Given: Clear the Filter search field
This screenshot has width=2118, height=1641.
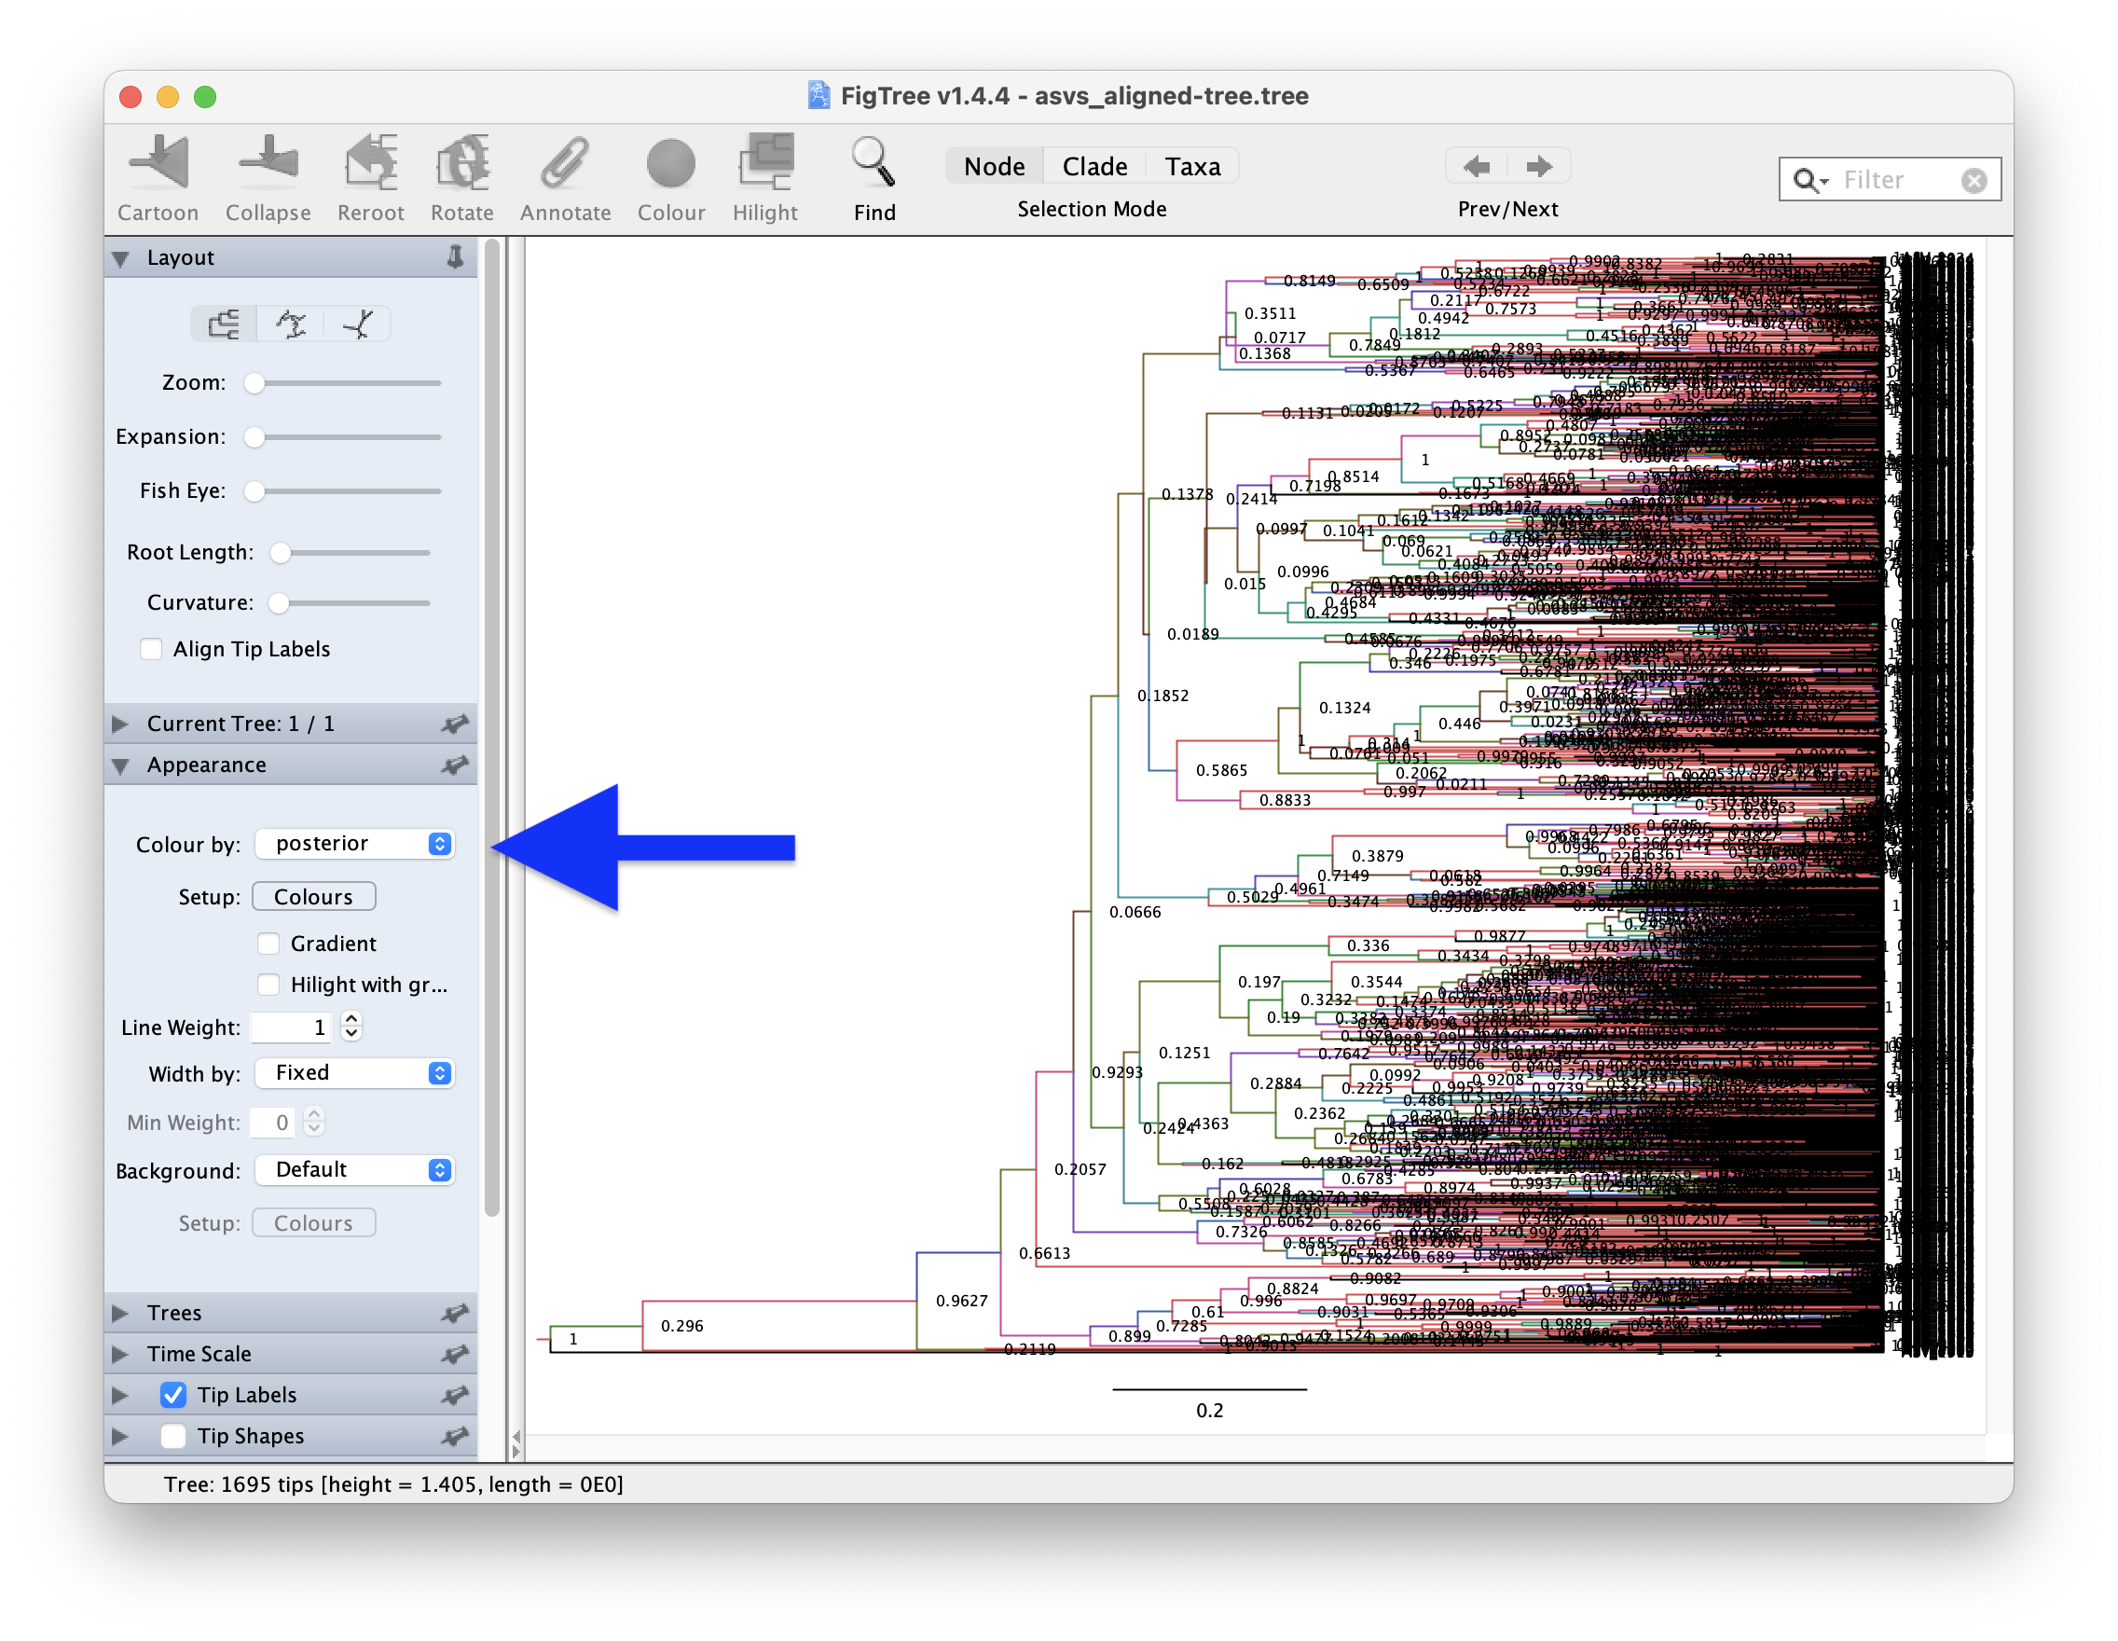Looking at the screenshot, I should point(1974,180).
